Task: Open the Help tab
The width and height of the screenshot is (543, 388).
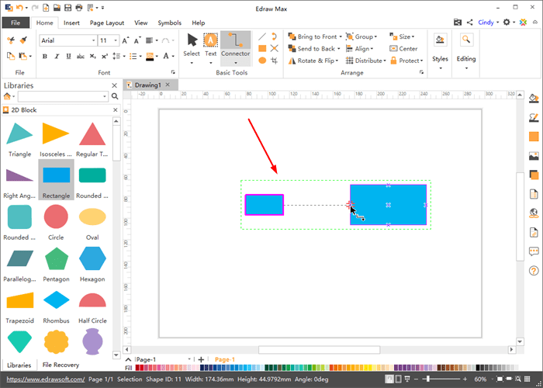Action: (x=199, y=23)
